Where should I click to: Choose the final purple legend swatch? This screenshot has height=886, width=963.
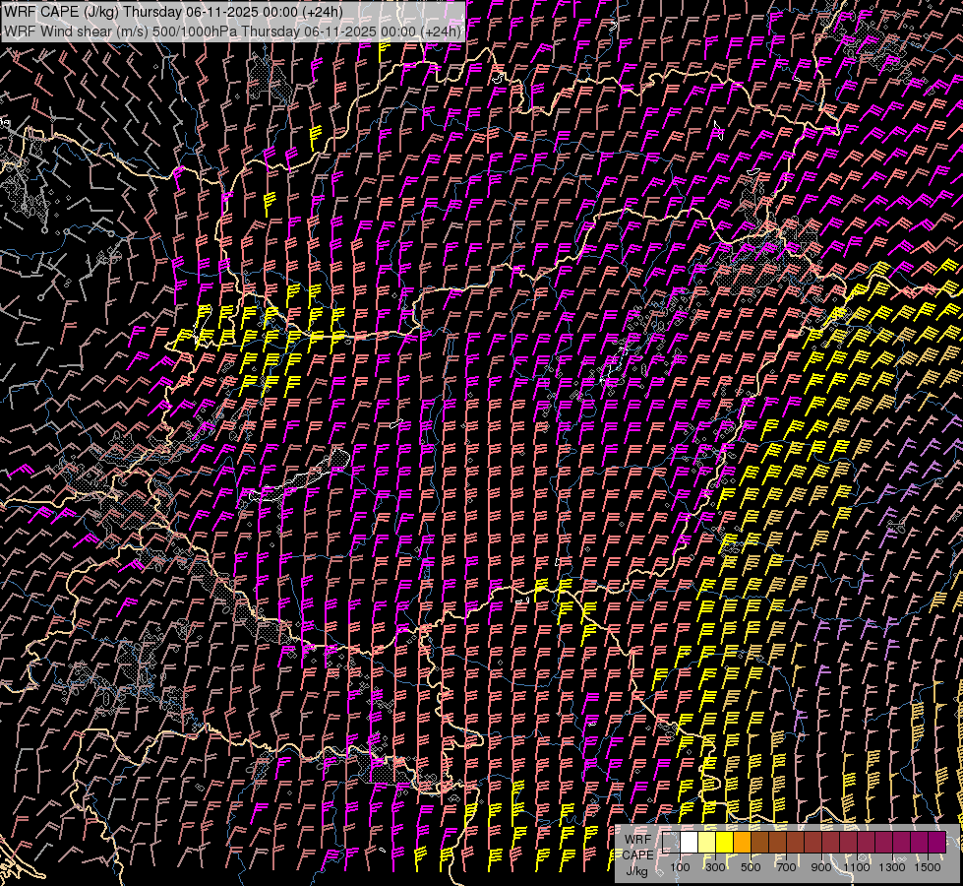(936, 843)
